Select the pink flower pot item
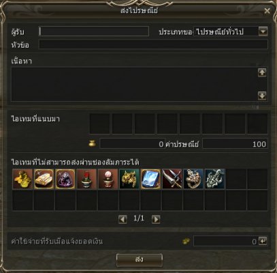Screen dimensions: 277x273 108,179
